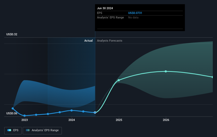217x137 pixels.
Task: Toggle the Analysts' EPS Range legend
Action: tap(42, 130)
